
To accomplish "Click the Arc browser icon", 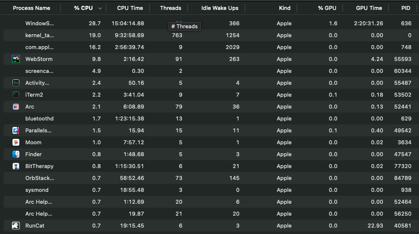I will (x=16, y=107).
